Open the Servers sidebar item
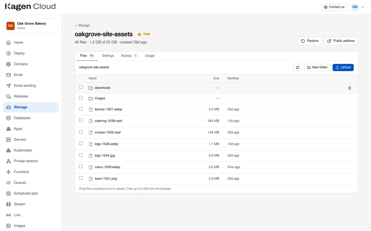 31,140
